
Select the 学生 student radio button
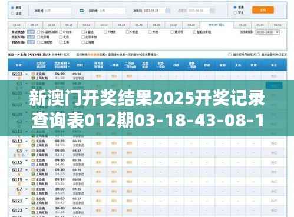click(x=234, y=12)
